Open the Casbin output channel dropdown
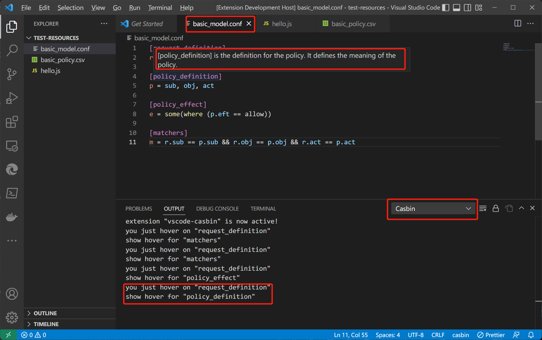542x340 pixels. [x=433, y=209]
